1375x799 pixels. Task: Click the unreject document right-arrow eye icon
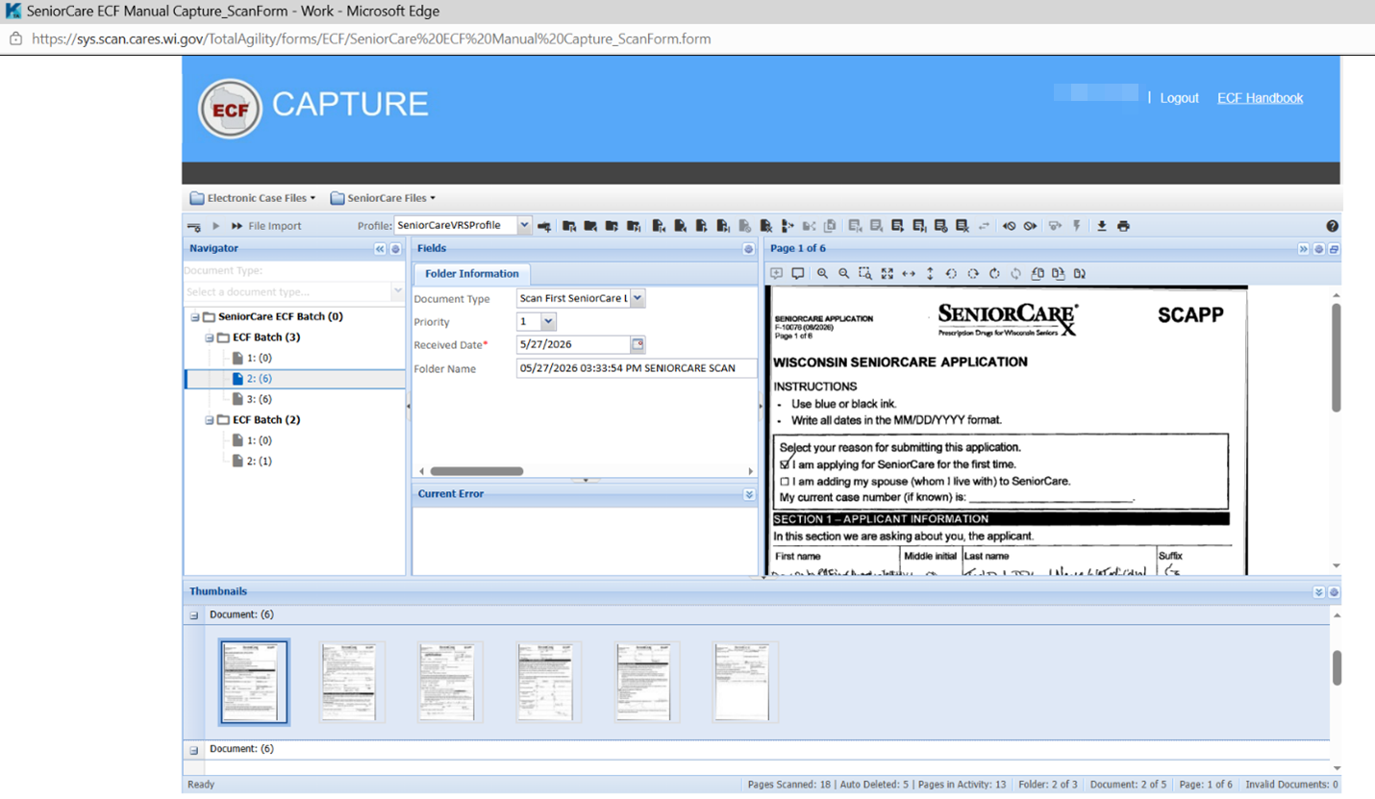[x=1030, y=226]
